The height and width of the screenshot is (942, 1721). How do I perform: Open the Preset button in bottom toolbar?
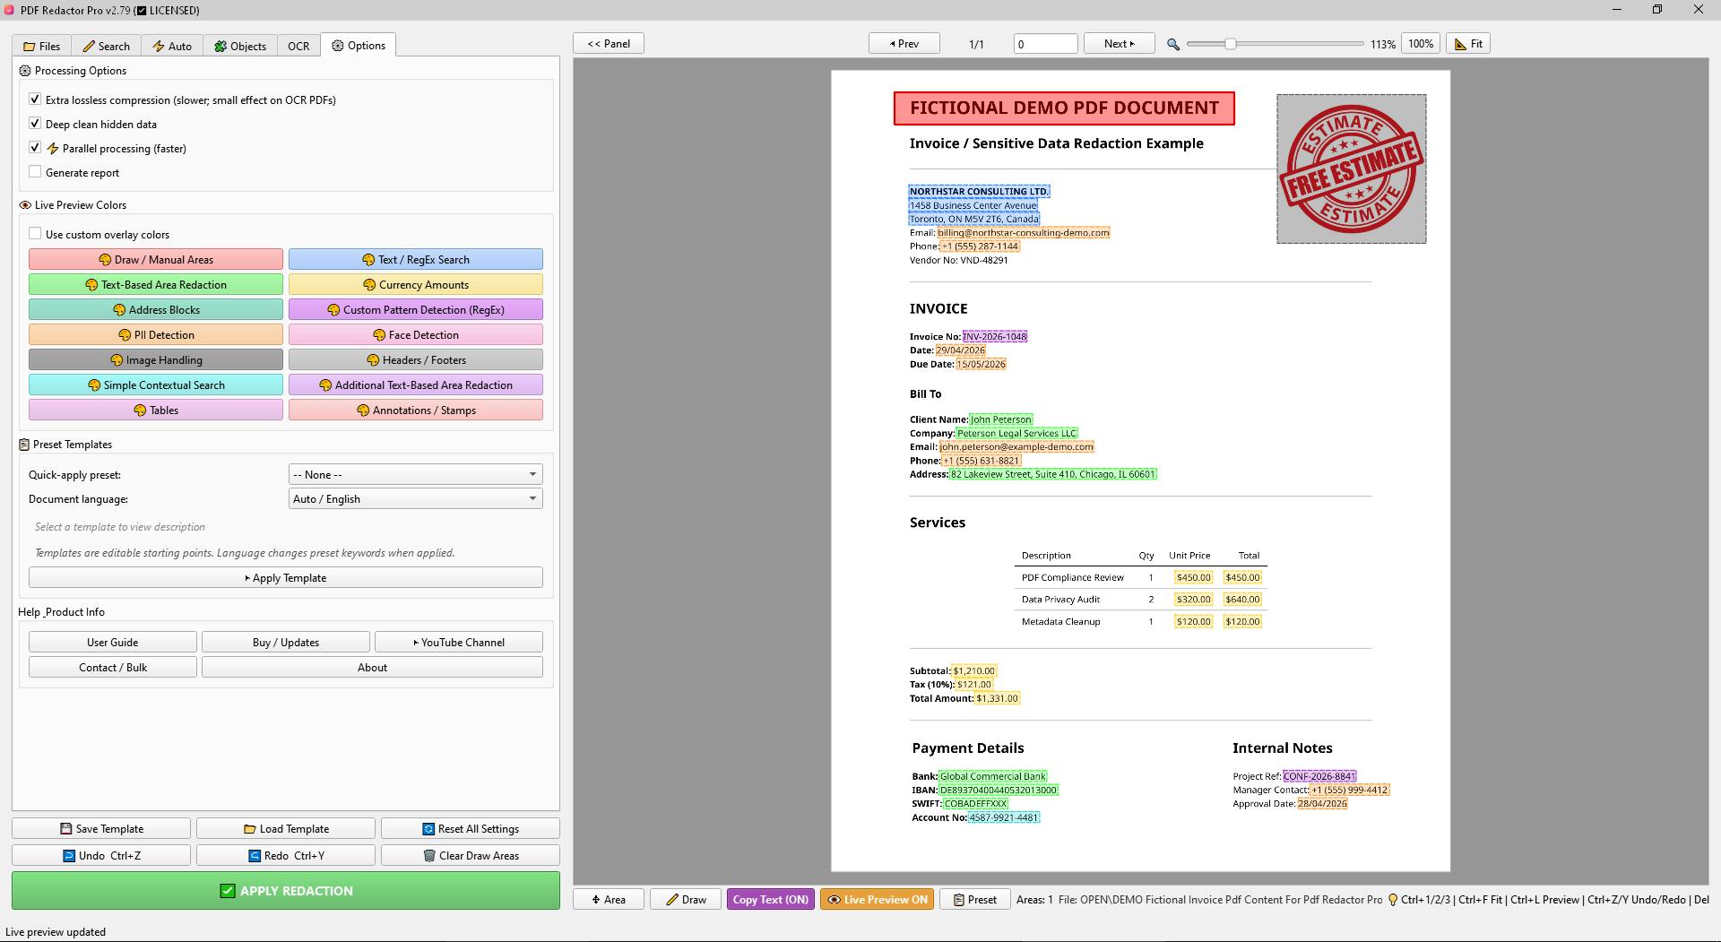tap(975, 900)
